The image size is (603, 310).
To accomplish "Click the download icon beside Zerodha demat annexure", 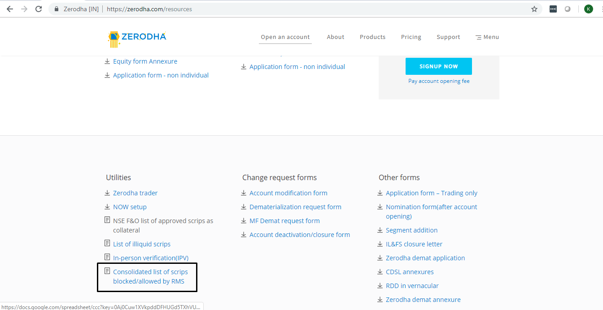I will pyautogui.click(x=380, y=300).
